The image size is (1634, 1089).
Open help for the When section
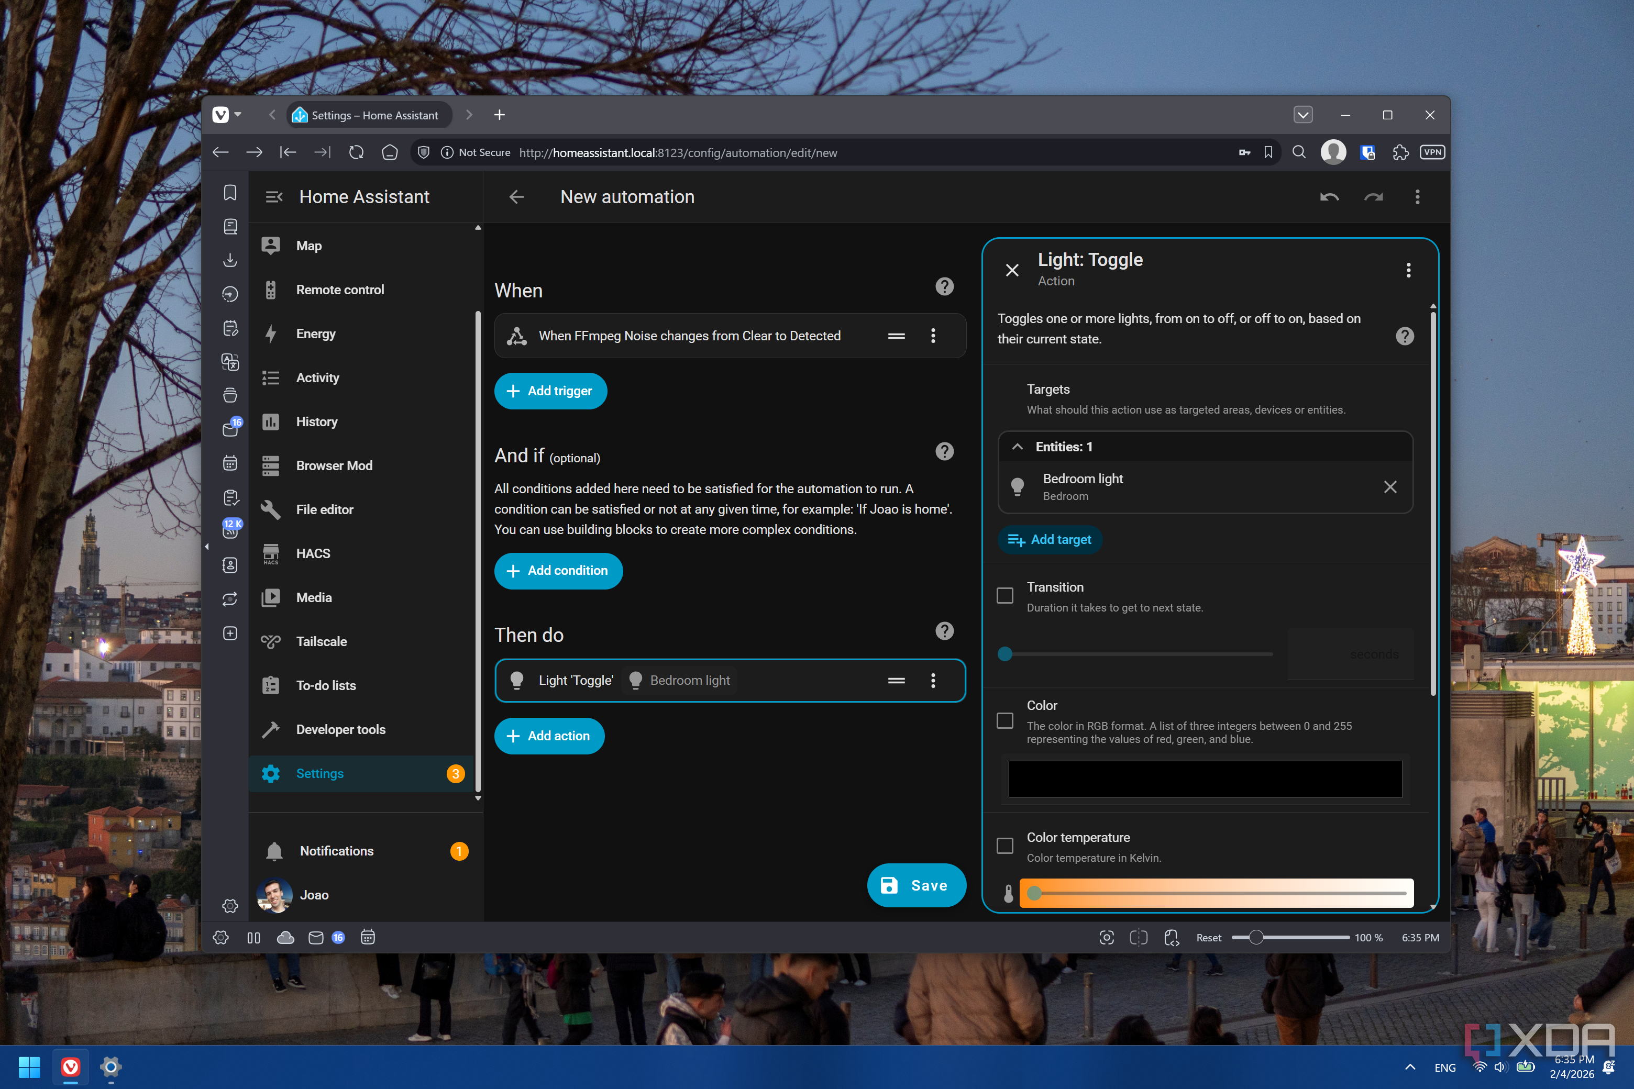[944, 287]
